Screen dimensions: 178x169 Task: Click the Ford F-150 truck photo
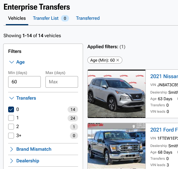tap(117, 146)
